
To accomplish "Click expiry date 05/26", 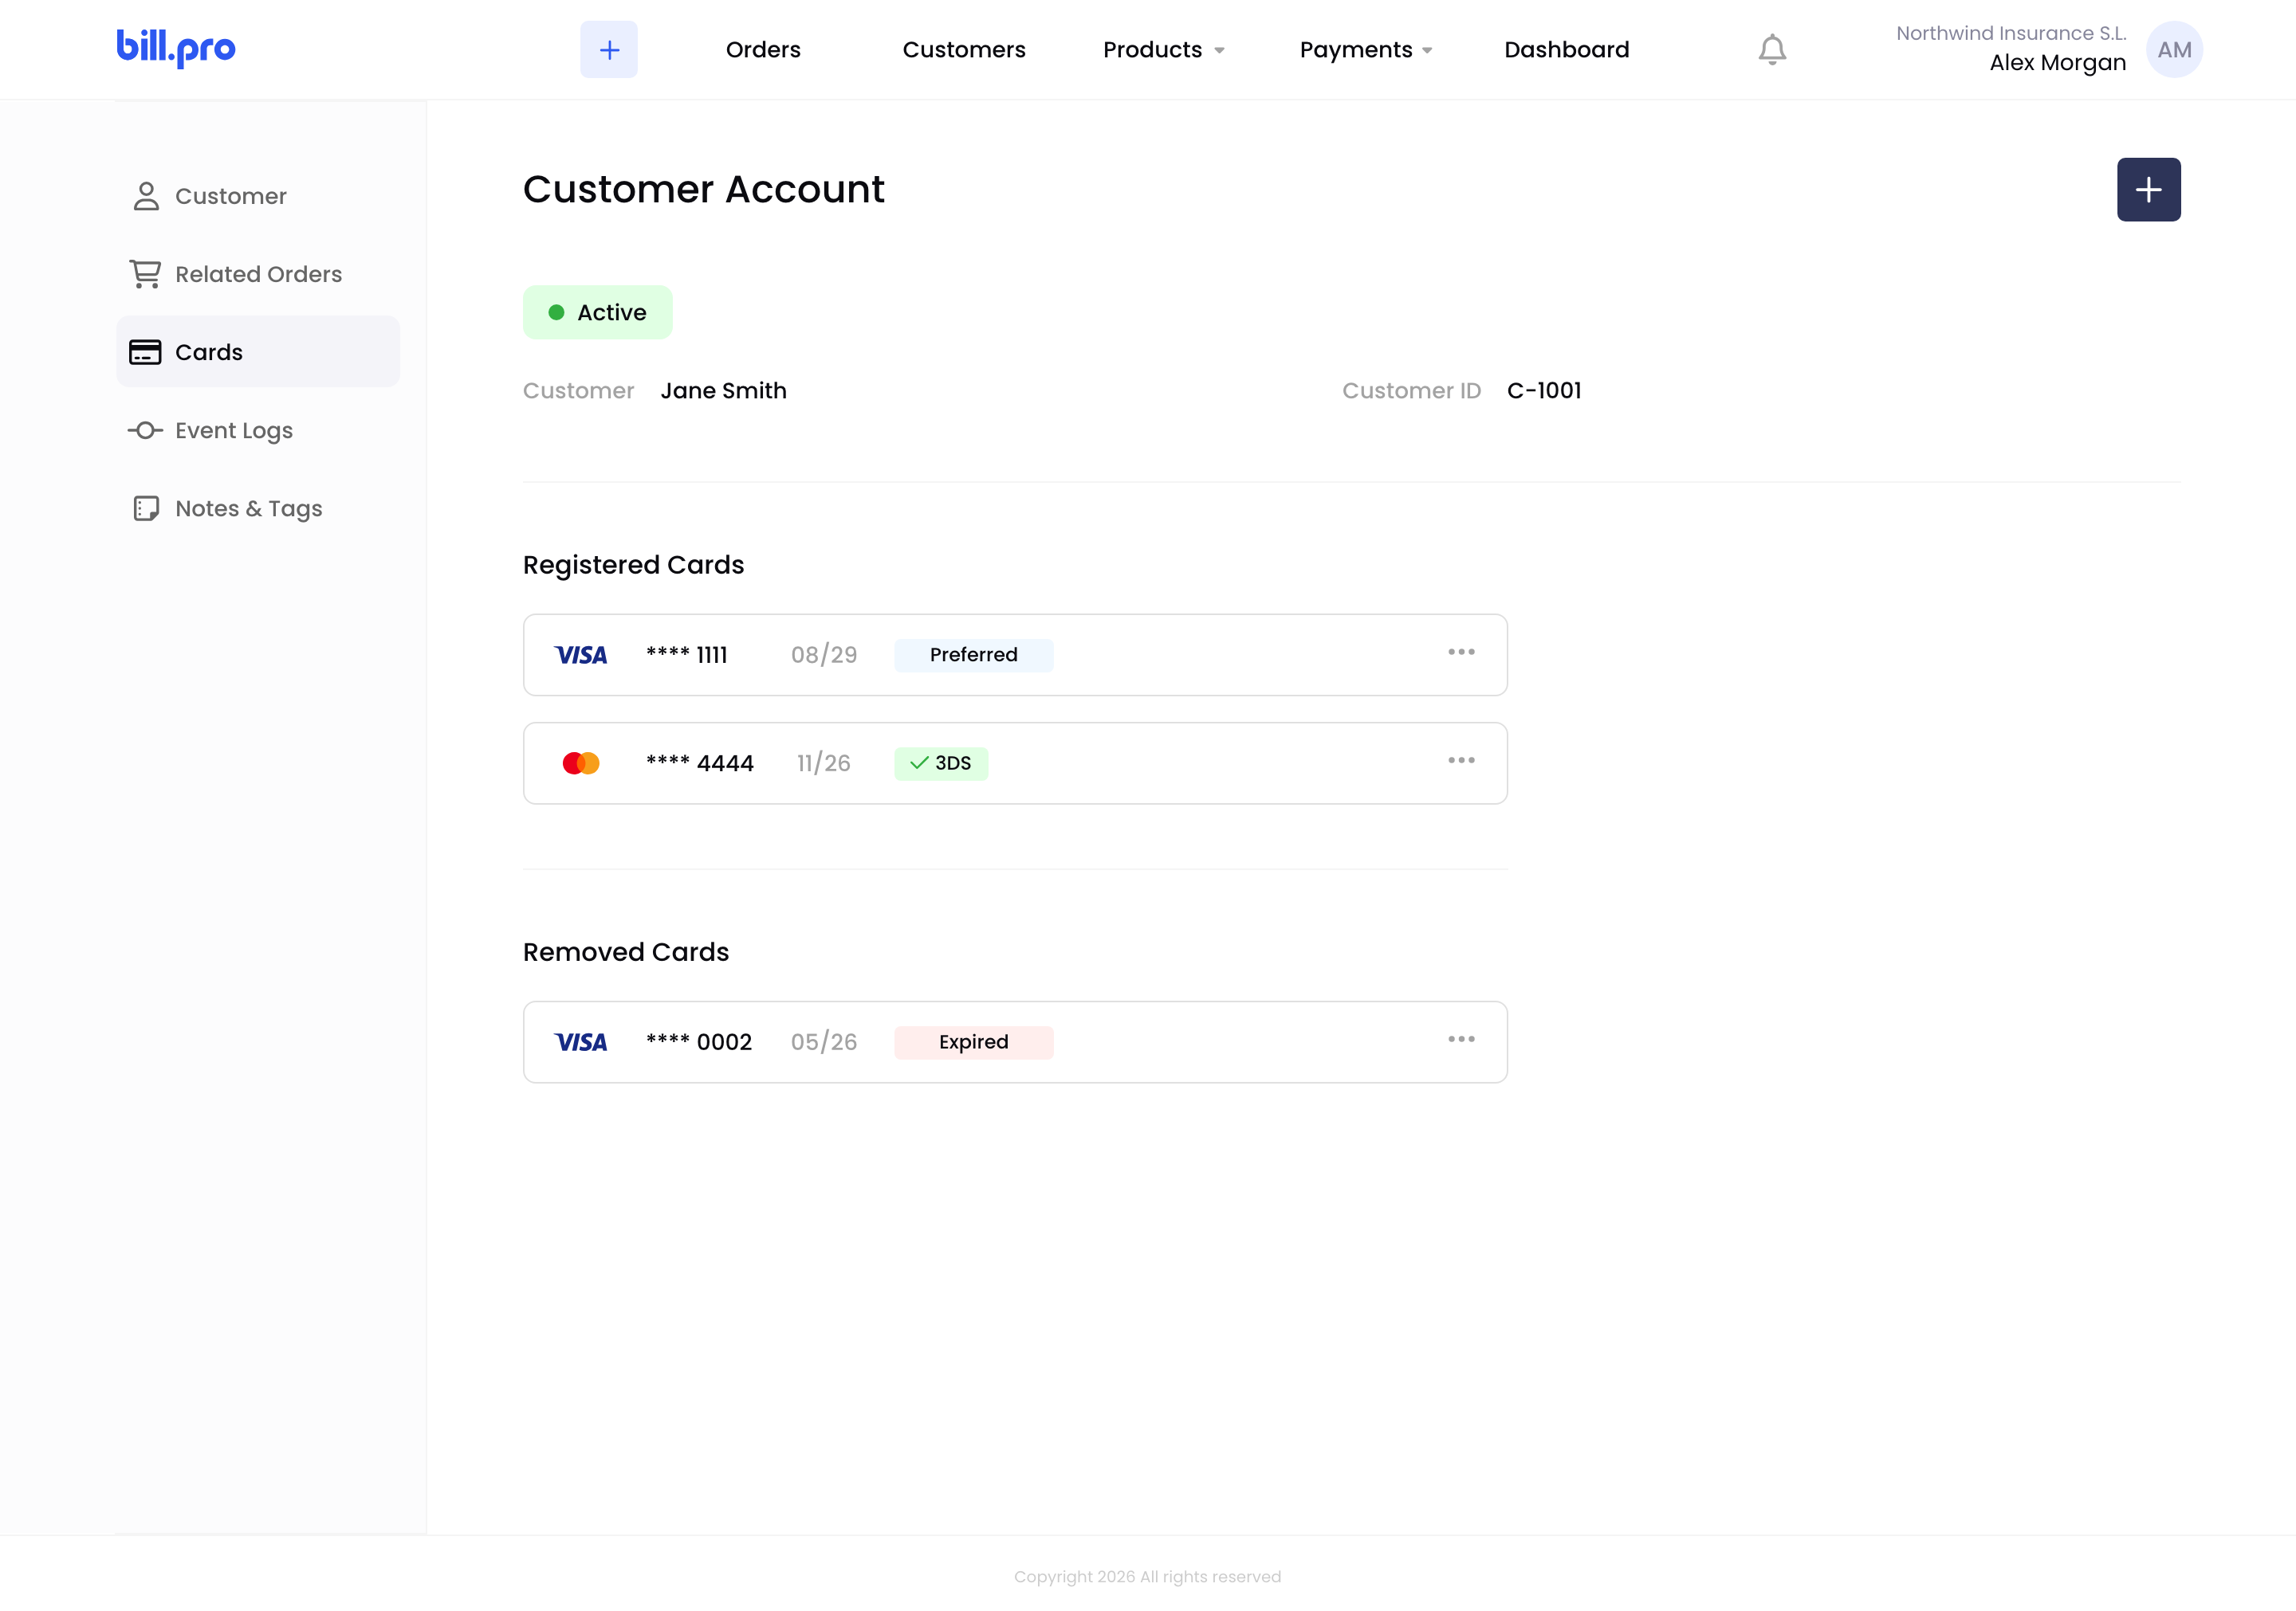I will click(x=824, y=1042).
